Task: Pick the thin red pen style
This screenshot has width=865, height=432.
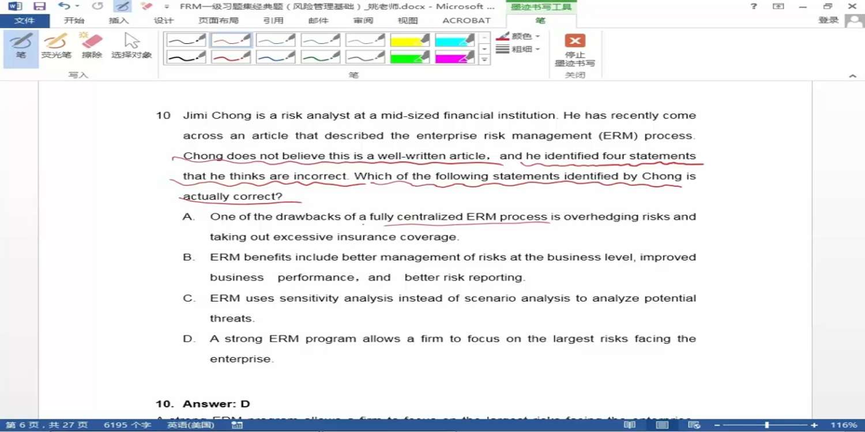Action: 231,40
